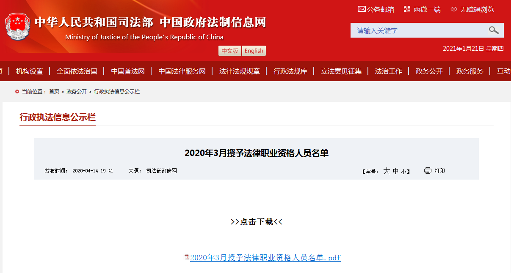Set font size to 小

[403, 172]
